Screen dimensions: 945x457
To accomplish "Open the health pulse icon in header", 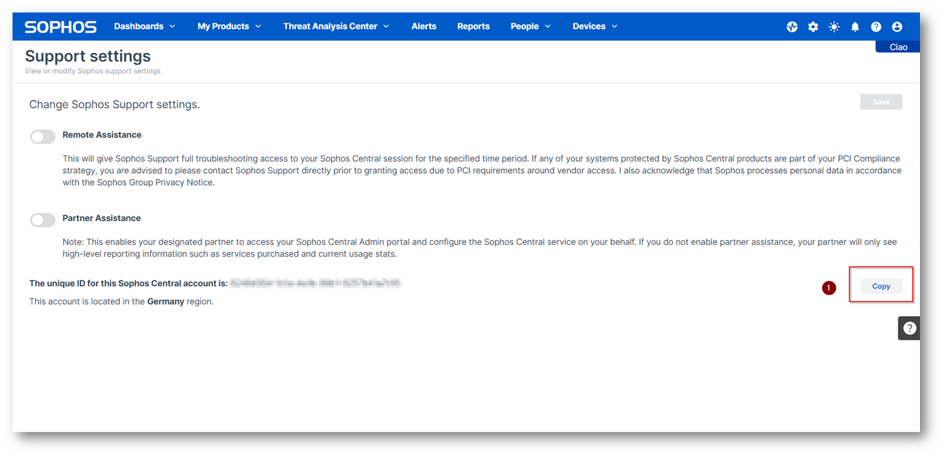I will pos(792,27).
